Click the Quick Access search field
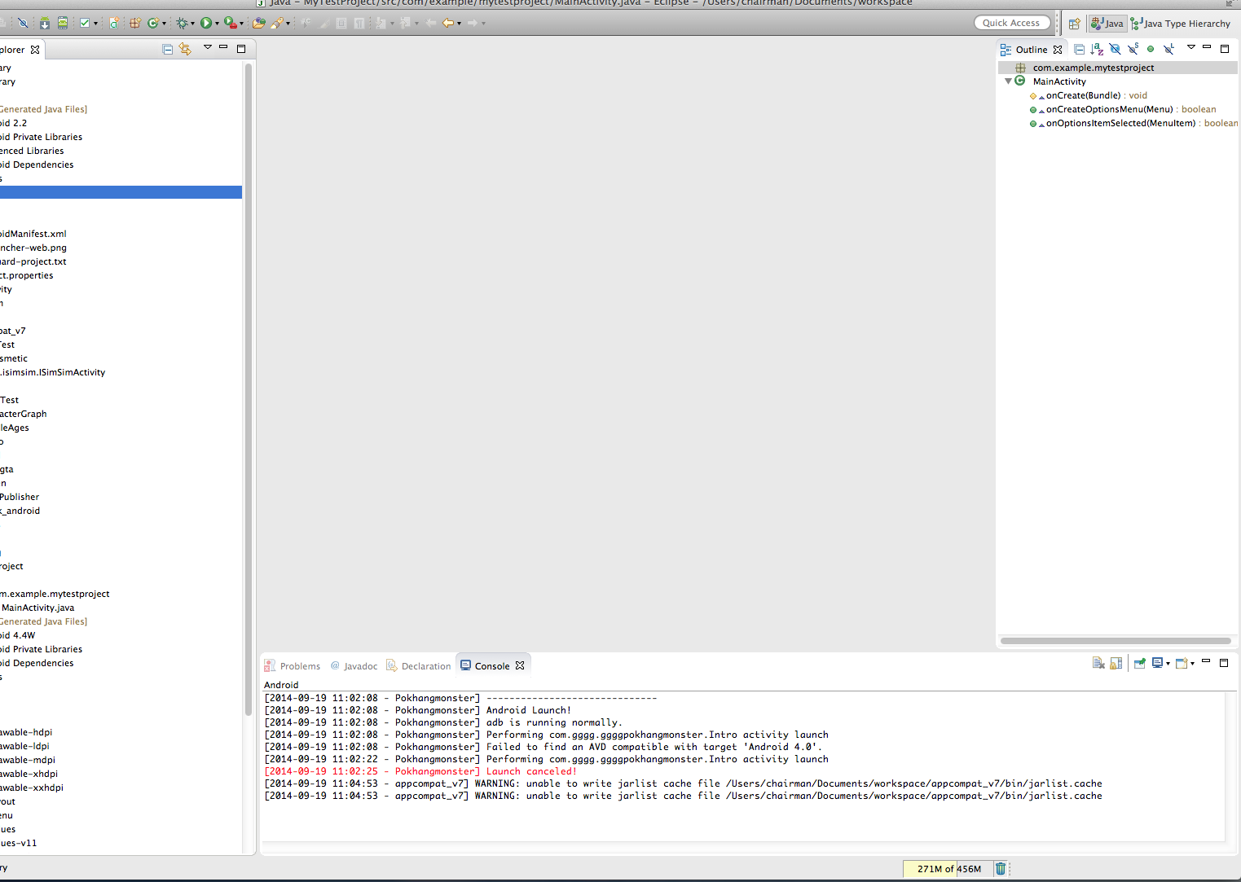Screen dimensions: 1241x882 pos(1011,23)
